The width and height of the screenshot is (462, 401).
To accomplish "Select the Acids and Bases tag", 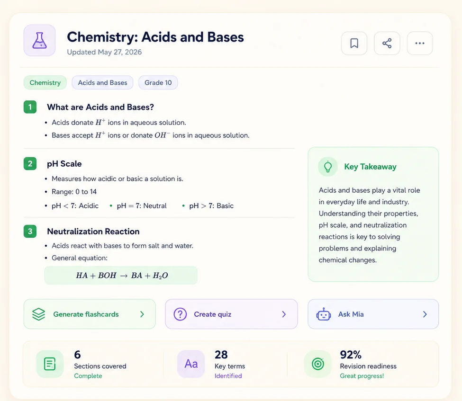I will [102, 83].
